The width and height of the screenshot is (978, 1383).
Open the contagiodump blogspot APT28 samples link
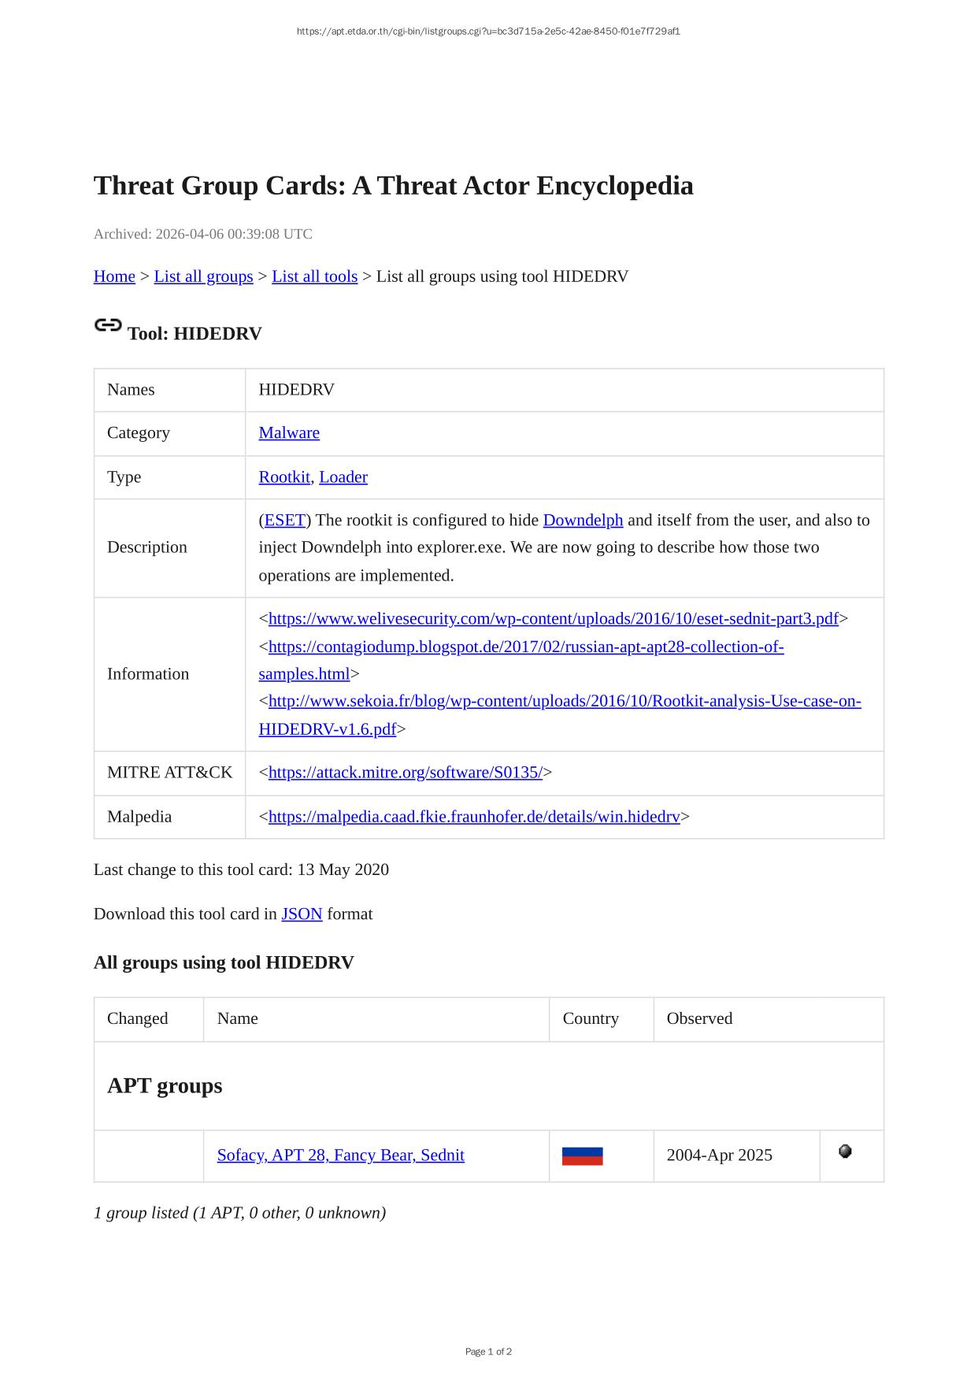(525, 647)
